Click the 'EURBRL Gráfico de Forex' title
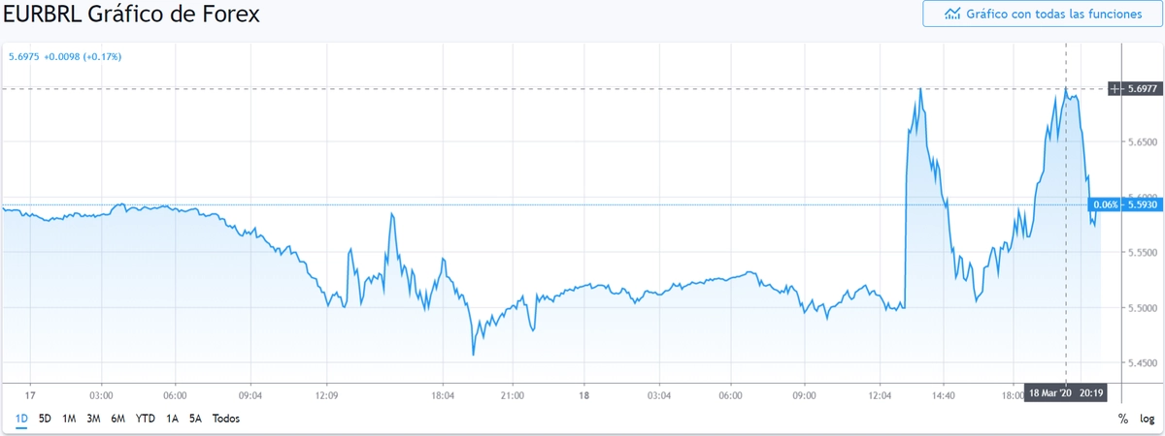1165x436 pixels. point(131,16)
